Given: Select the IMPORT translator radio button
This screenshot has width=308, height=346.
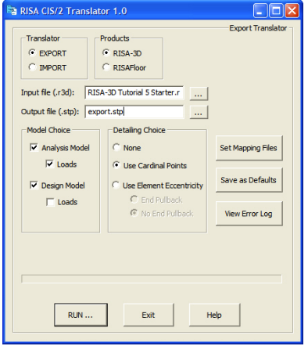Looking at the screenshot, I should (x=32, y=67).
